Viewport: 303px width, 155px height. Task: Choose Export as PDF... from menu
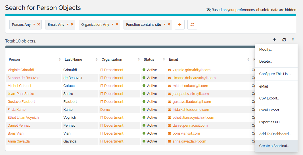tap(271, 122)
